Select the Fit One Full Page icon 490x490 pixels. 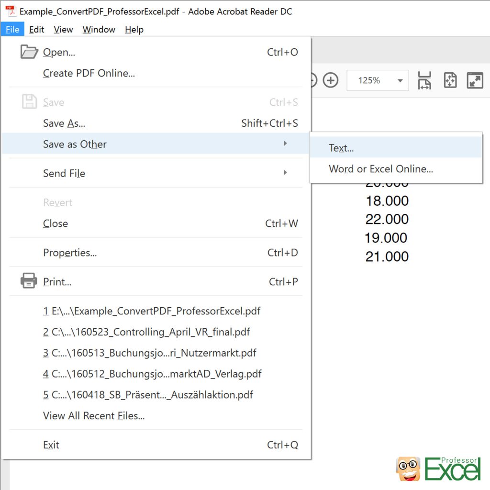[x=450, y=80]
